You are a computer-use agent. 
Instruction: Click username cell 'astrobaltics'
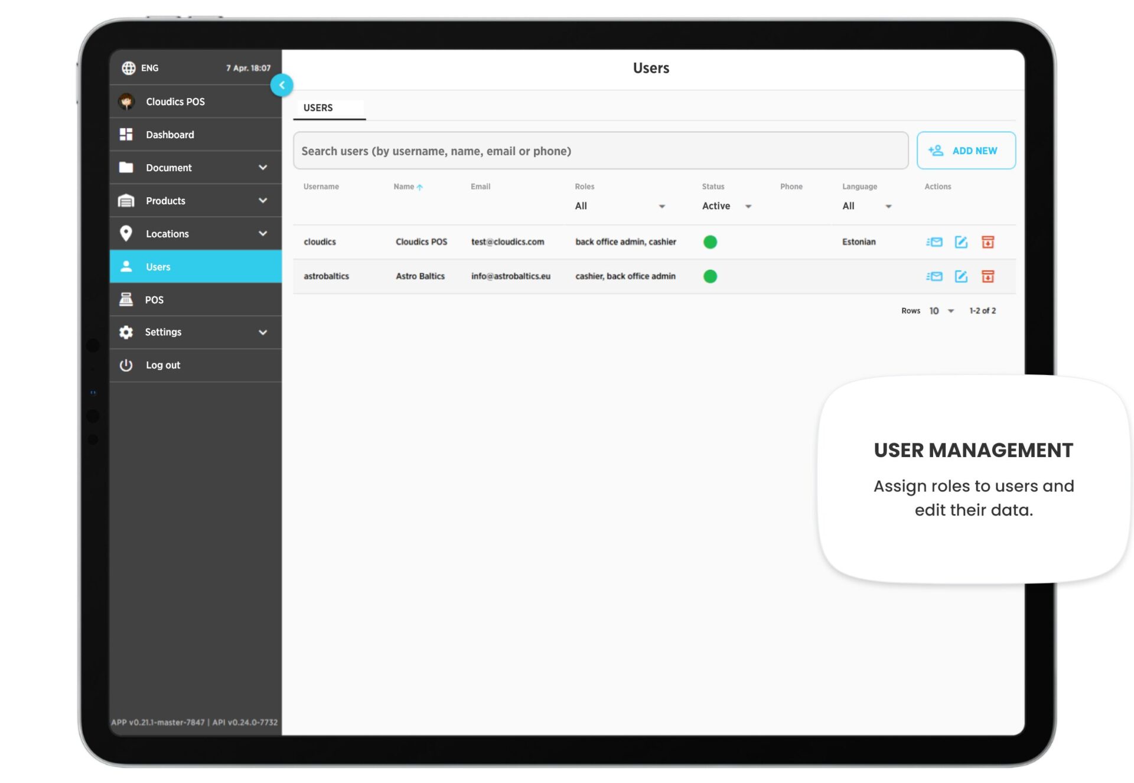(x=326, y=276)
